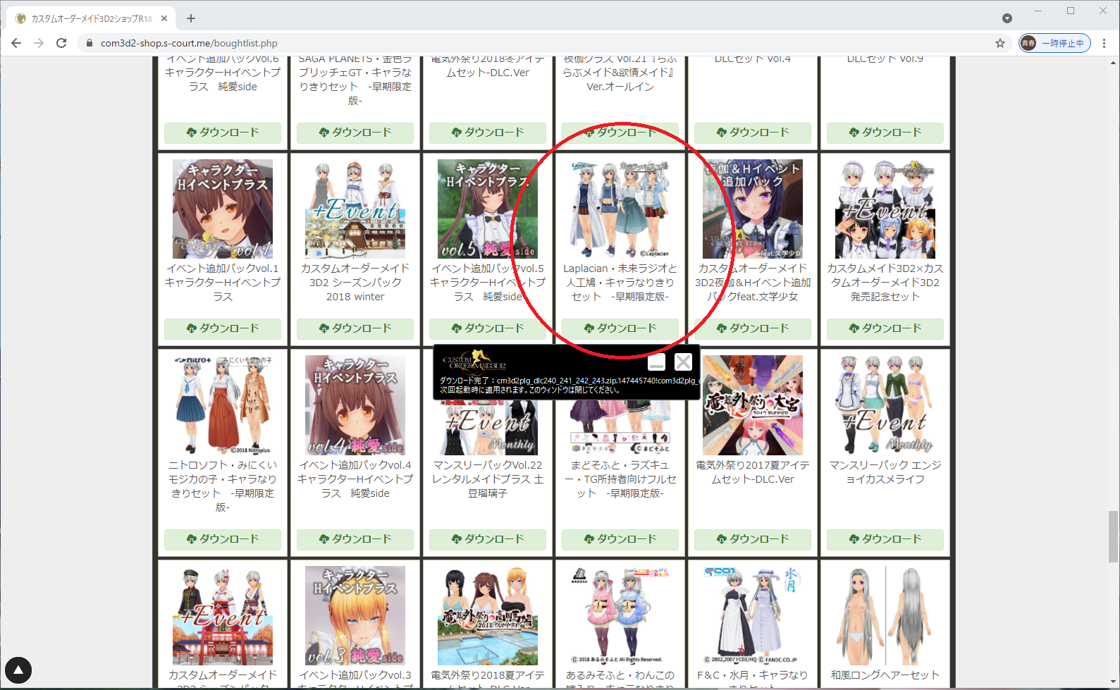Screen dimensions: 1120x690
Task: Click the page vertical scrollbar thumb
Action: (1113, 536)
